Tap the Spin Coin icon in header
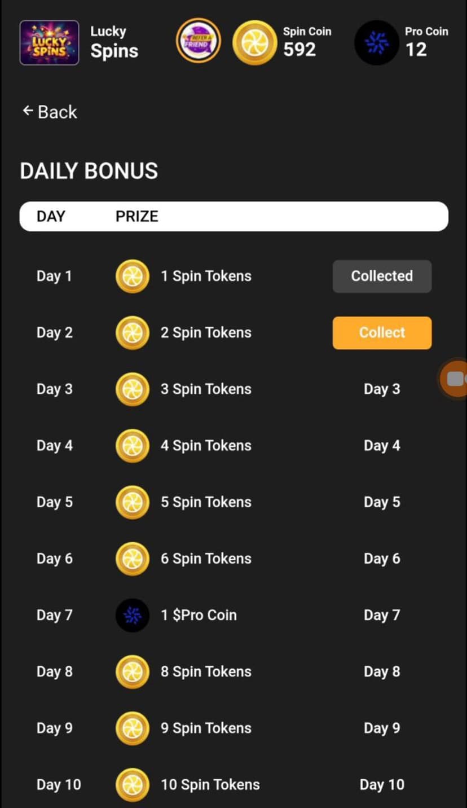The image size is (467, 808). tap(254, 42)
